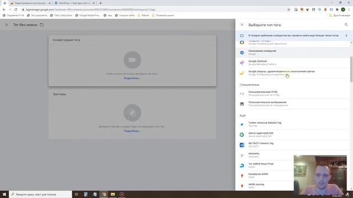The height and width of the screenshot is (198, 353).
Task: Open the Google Mobile-Friendly bookmark
Action: point(88,15)
